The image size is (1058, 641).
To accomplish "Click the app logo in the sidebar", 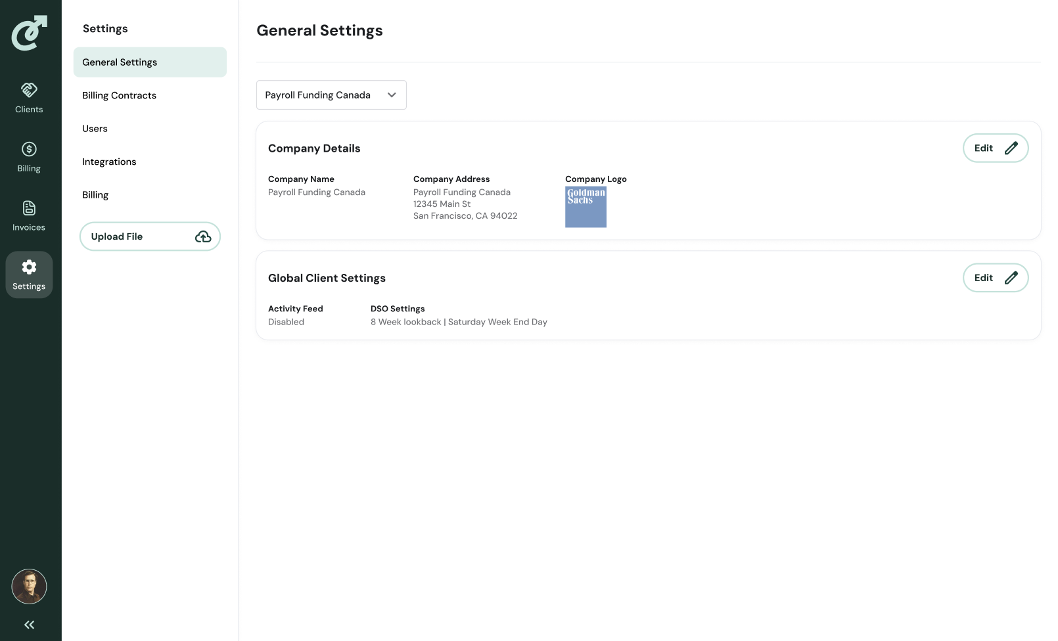I will click(30, 33).
